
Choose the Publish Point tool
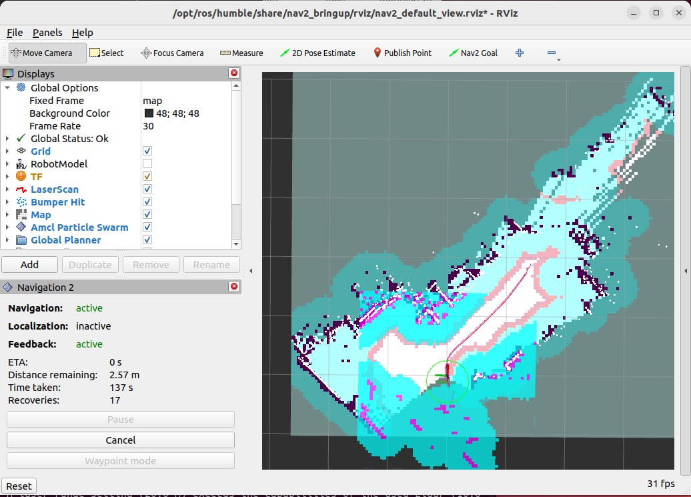click(402, 53)
